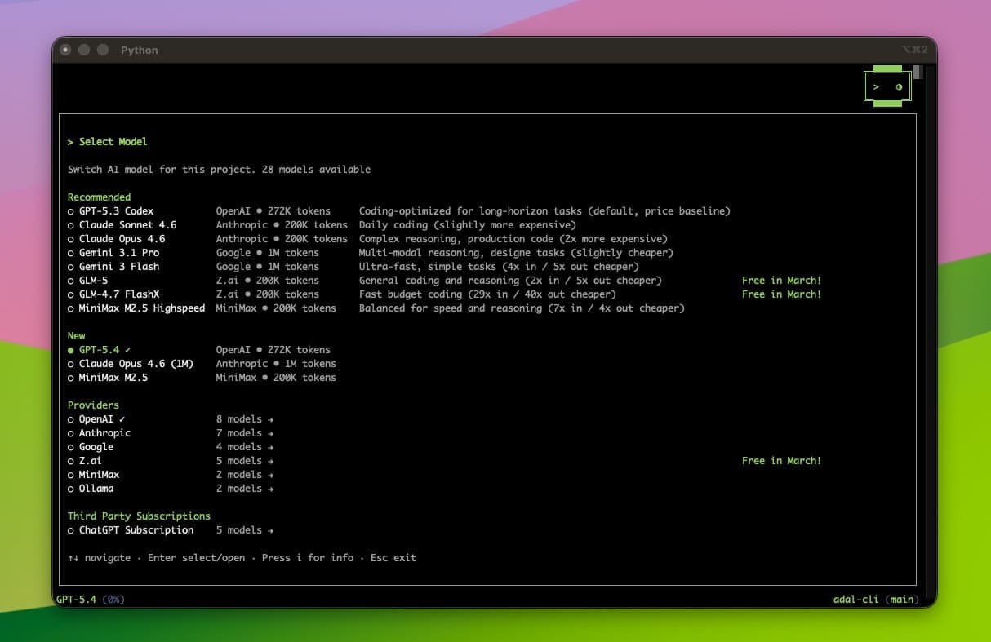Viewport: 991px width, 642px height.
Task: Open the Ollama provider entry
Action: click(96, 489)
